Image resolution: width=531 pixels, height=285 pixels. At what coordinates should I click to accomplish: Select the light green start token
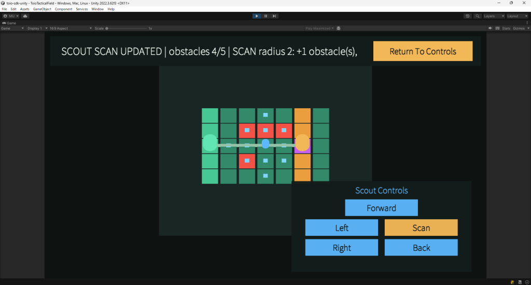point(210,143)
